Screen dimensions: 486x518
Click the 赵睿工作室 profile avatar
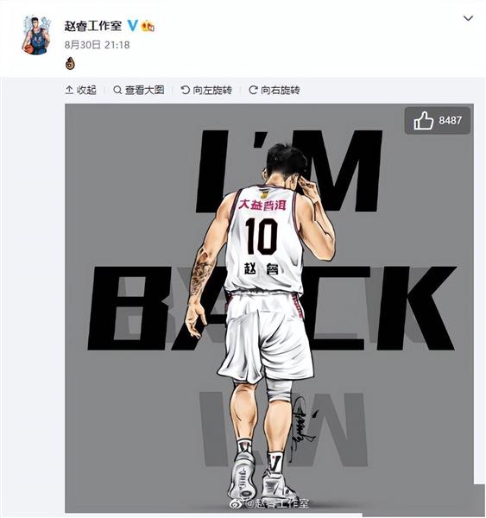36,35
